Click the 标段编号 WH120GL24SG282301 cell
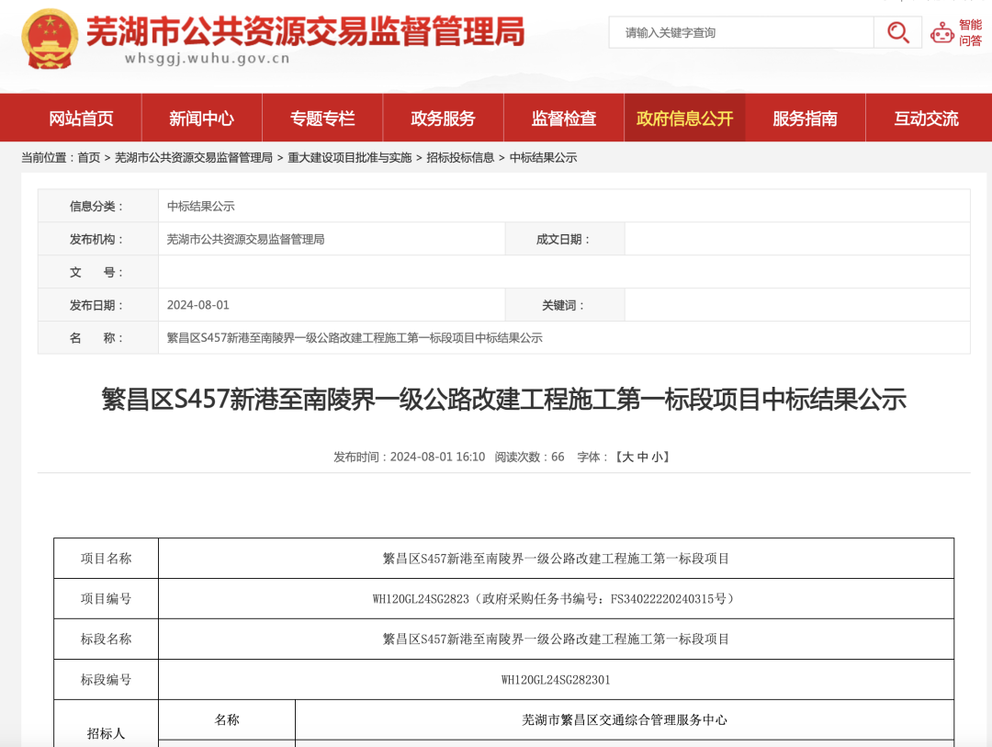 556,680
